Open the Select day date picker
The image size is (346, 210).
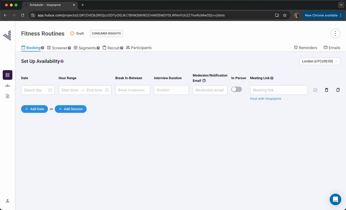[38, 90]
